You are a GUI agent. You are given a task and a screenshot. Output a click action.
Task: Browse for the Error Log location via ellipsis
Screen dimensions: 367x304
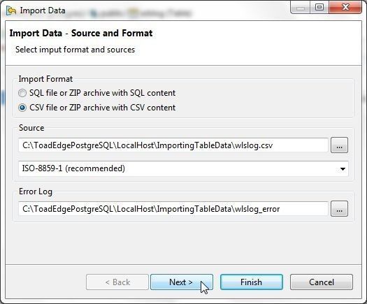[339, 209]
